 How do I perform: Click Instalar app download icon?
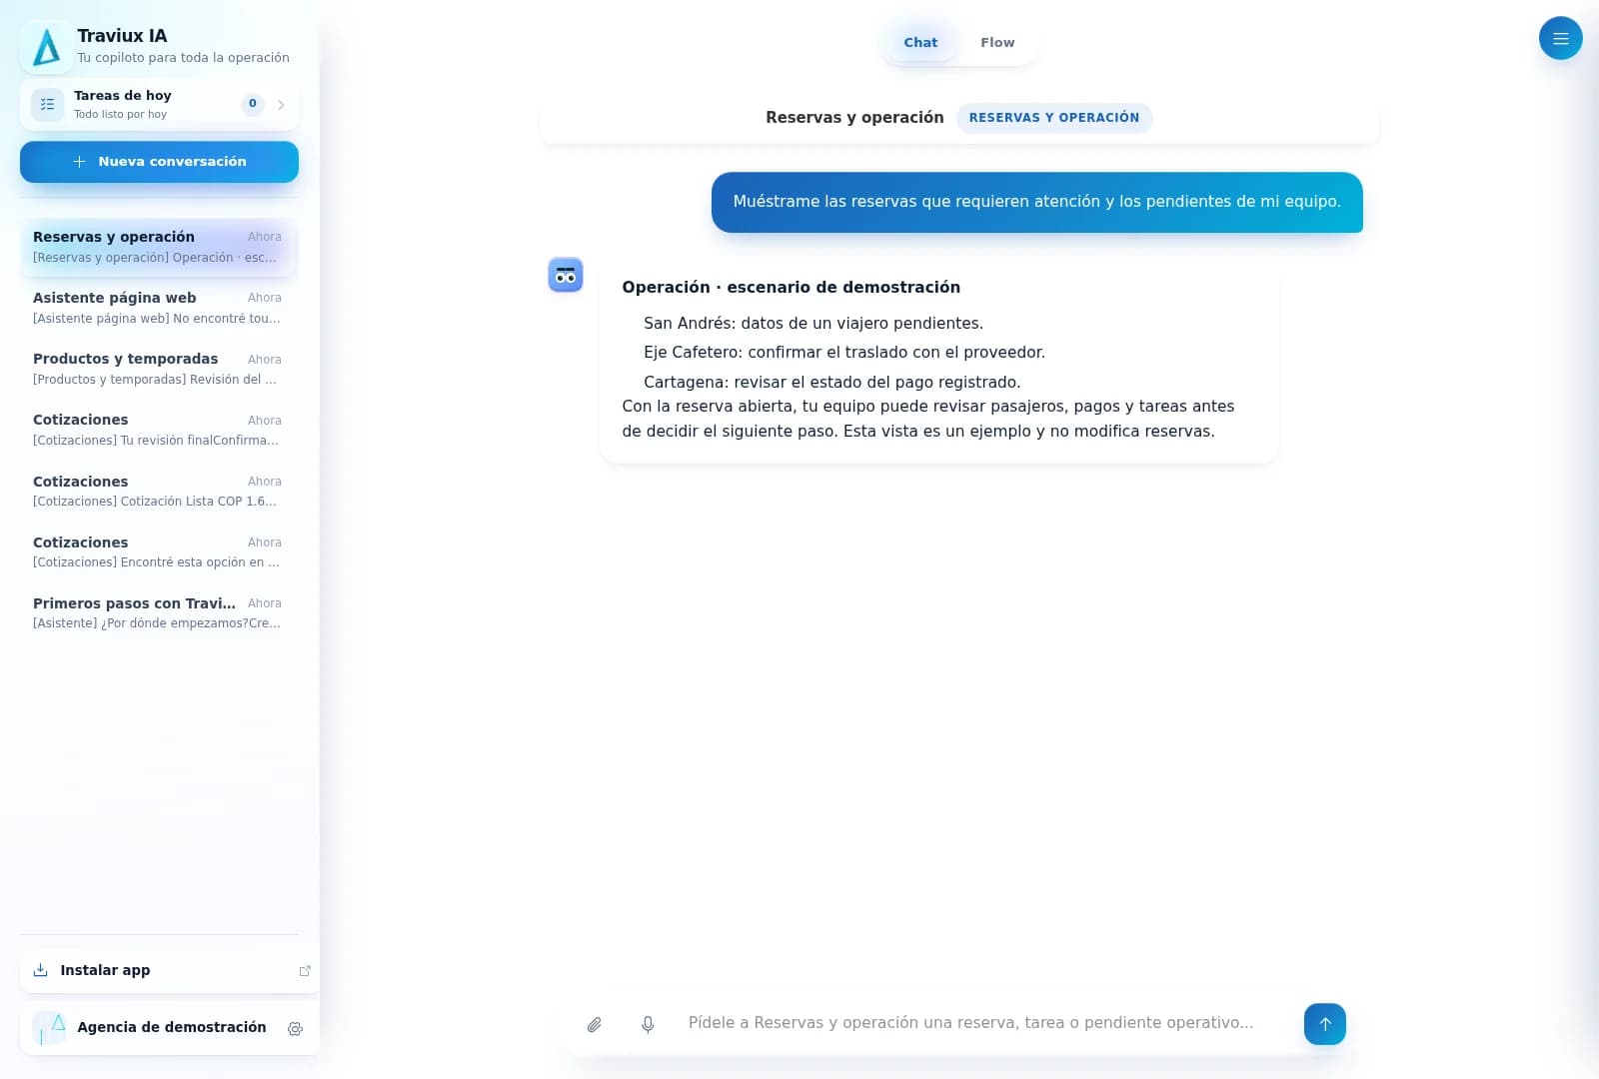(x=41, y=970)
